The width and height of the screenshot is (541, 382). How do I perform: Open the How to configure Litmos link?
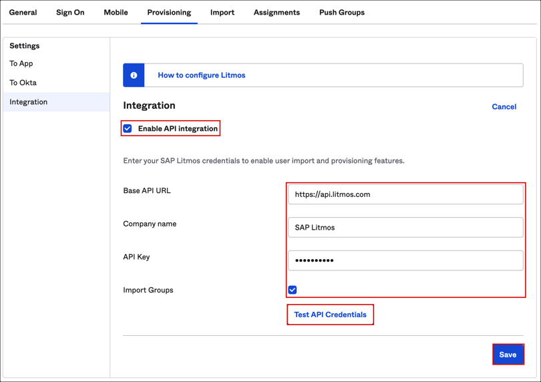[202, 75]
